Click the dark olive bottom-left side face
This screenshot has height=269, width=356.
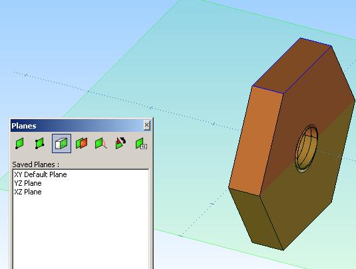point(256,218)
